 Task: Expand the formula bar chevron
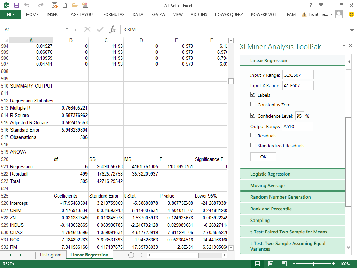tap(352, 30)
